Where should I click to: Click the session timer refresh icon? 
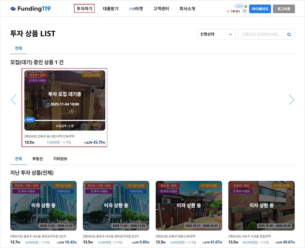coord(244,11)
